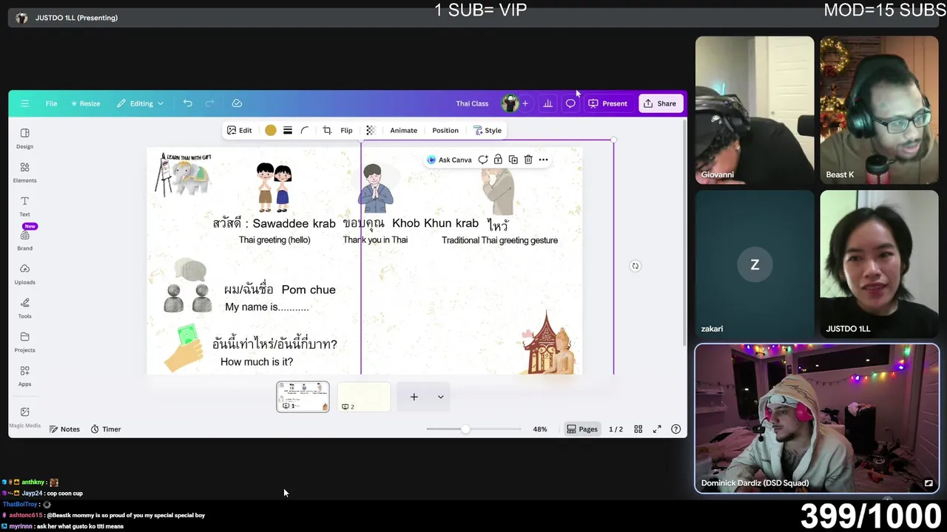Screen dimensions: 947x532
Task: Open the gold border color swatch
Action: 271,130
